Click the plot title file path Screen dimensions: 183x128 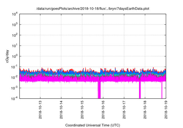click(93, 9)
